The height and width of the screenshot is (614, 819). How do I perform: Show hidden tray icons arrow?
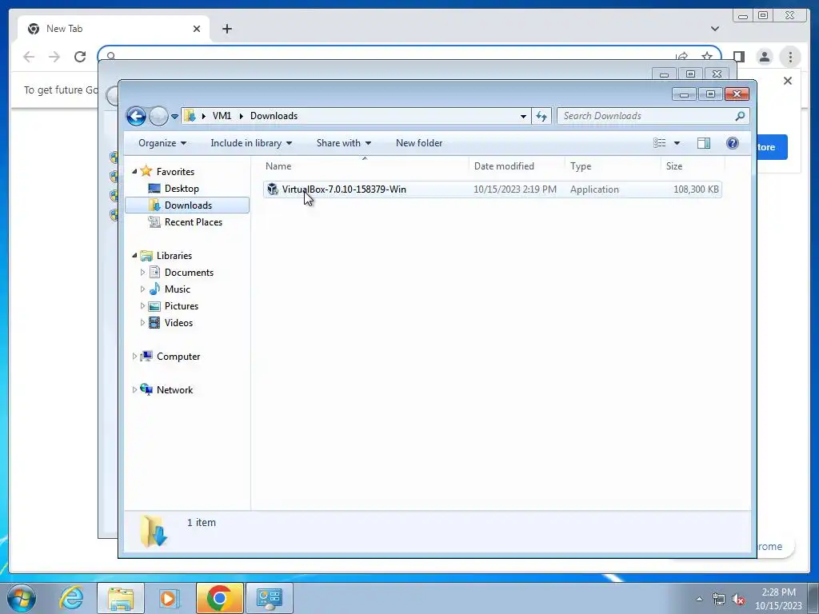point(699,599)
